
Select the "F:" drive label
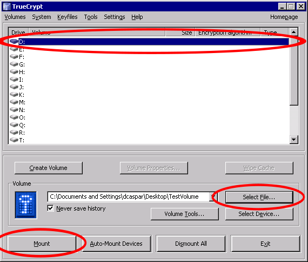pyautogui.click(x=22, y=57)
